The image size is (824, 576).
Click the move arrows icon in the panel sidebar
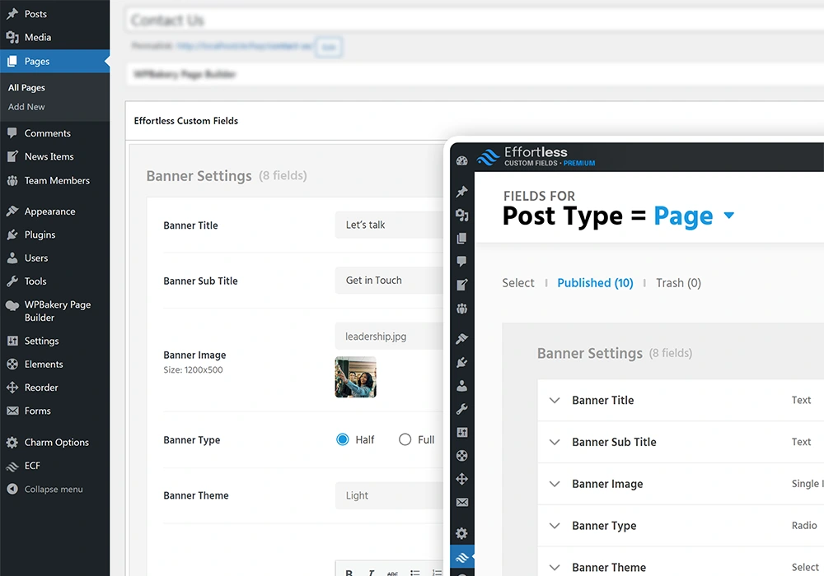coord(462,478)
